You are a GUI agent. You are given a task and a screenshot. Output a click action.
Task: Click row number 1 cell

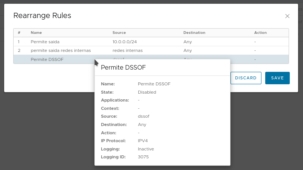(x=19, y=41)
